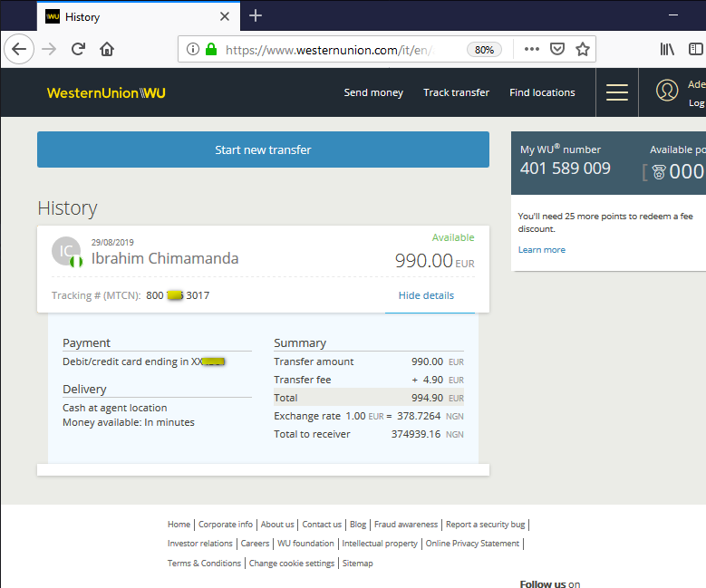This screenshot has width=706, height=588.
Task: Collapse transfer with Hide details
Action: 426,295
